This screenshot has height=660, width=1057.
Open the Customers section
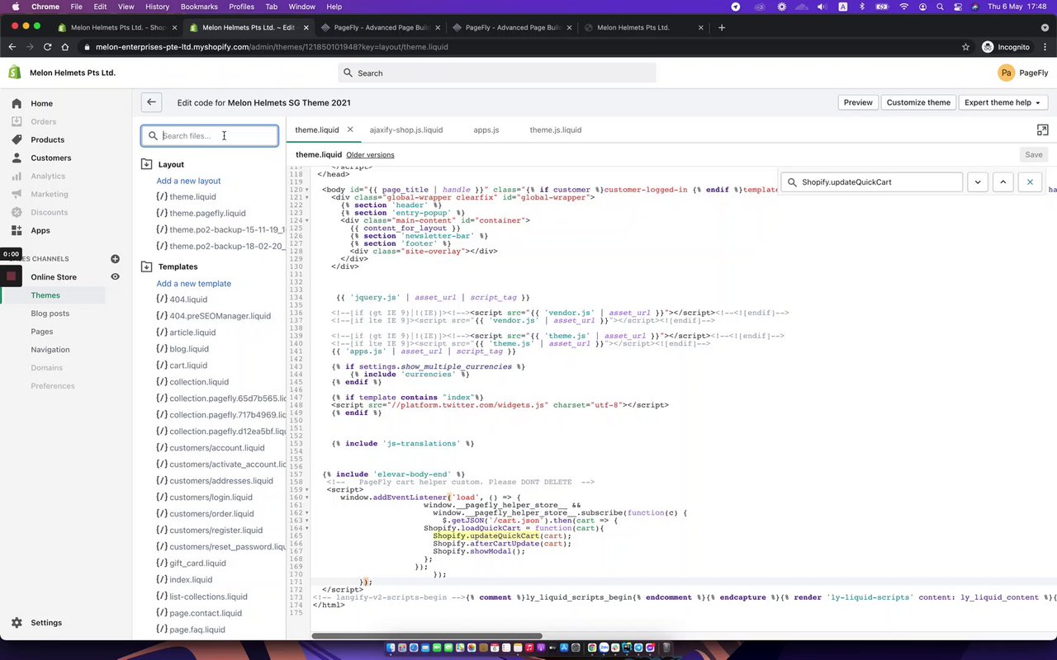tap(50, 158)
